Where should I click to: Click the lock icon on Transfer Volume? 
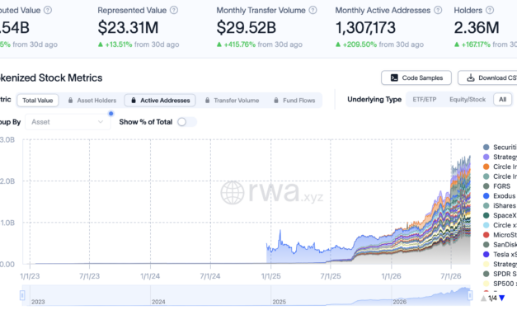(207, 101)
